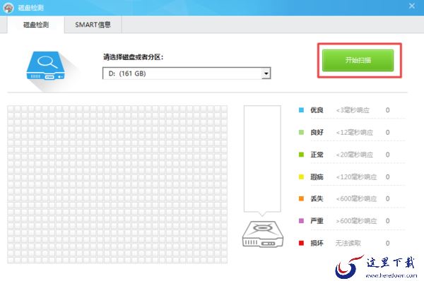424x281 pixels.
Task: Click the blue 优良 color swatch
Action: point(301,110)
